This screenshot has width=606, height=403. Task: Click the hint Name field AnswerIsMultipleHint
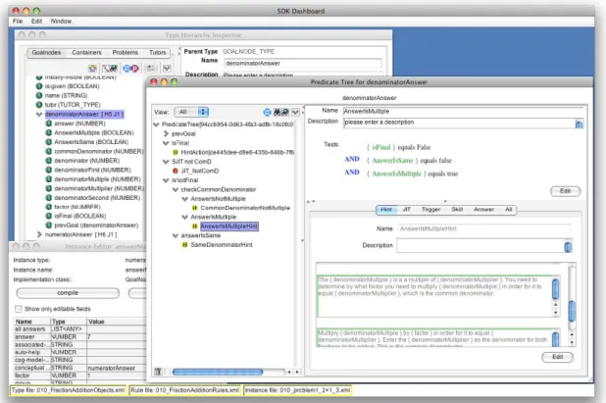point(484,228)
